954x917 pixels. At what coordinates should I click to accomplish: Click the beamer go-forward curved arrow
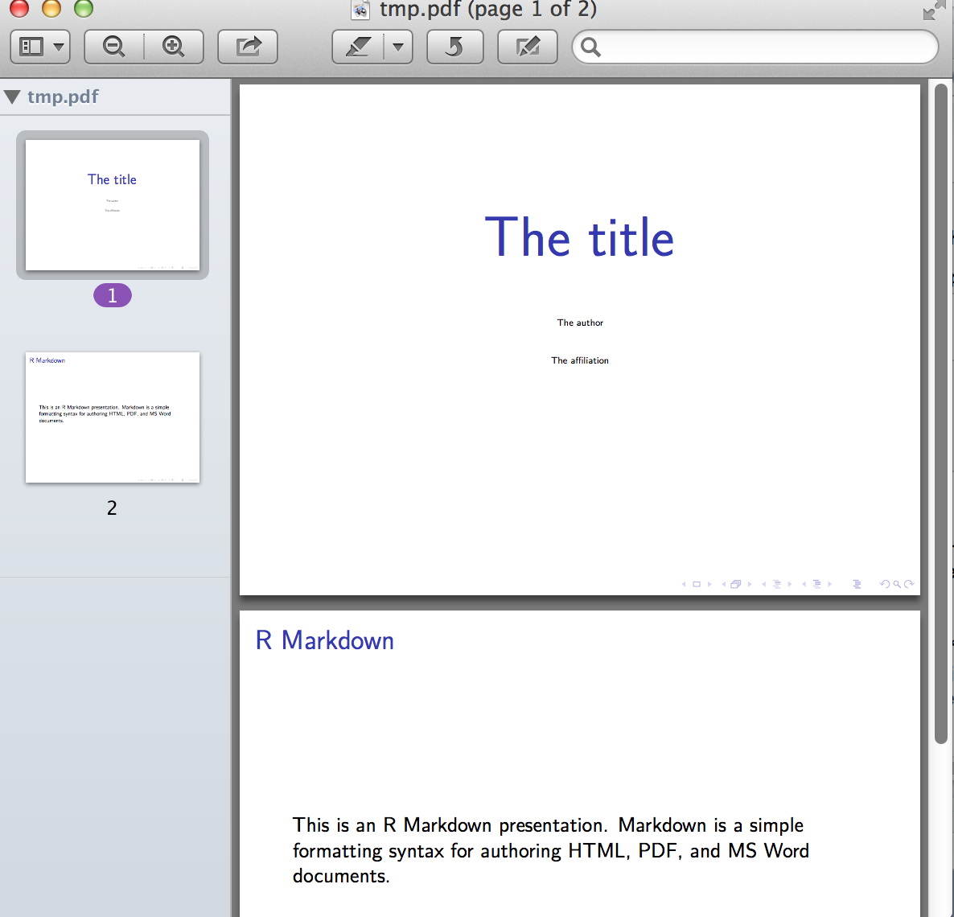(908, 584)
